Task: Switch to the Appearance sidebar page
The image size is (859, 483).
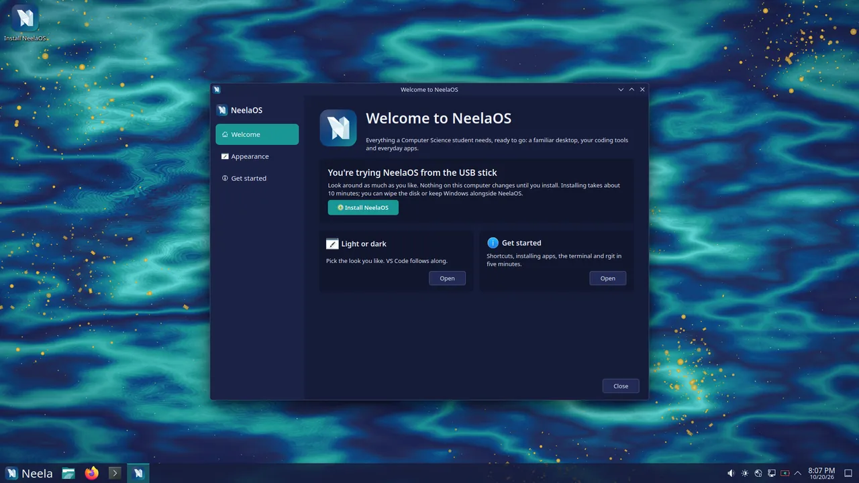Action: [257, 156]
